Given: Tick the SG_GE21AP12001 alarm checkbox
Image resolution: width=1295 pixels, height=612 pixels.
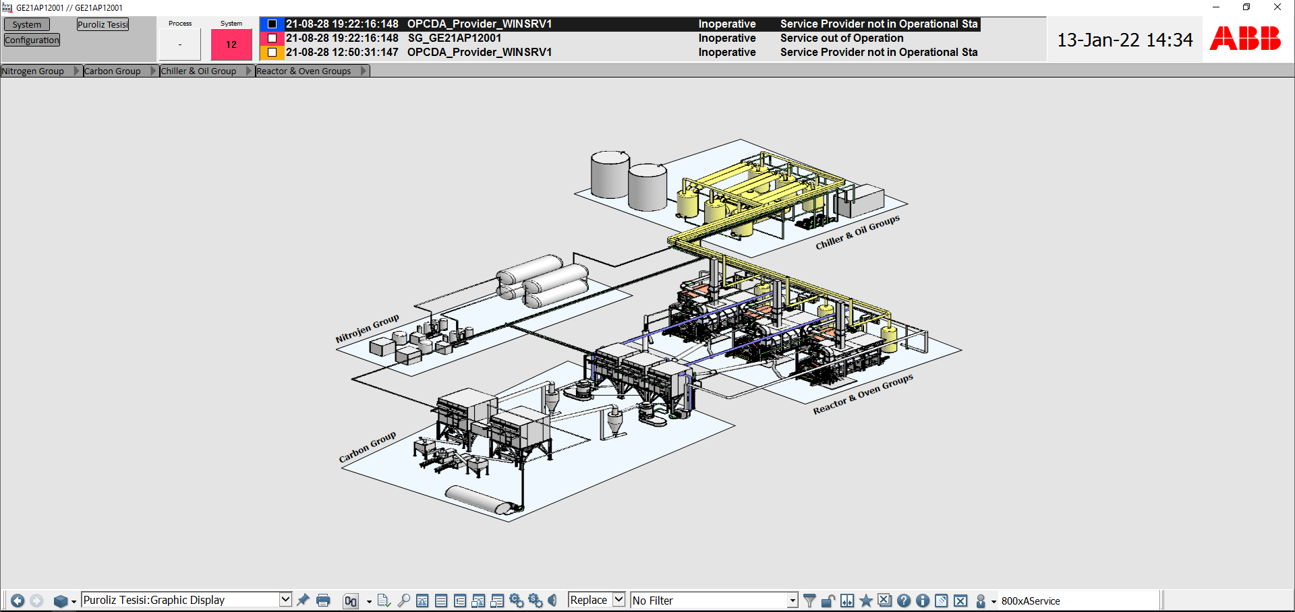Looking at the screenshot, I should click(272, 38).
